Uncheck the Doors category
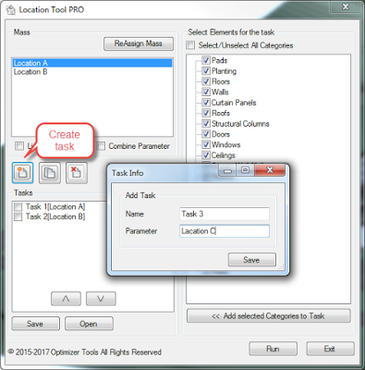The height and width of the screenshot is (370, 365). [x=206, y=134]
